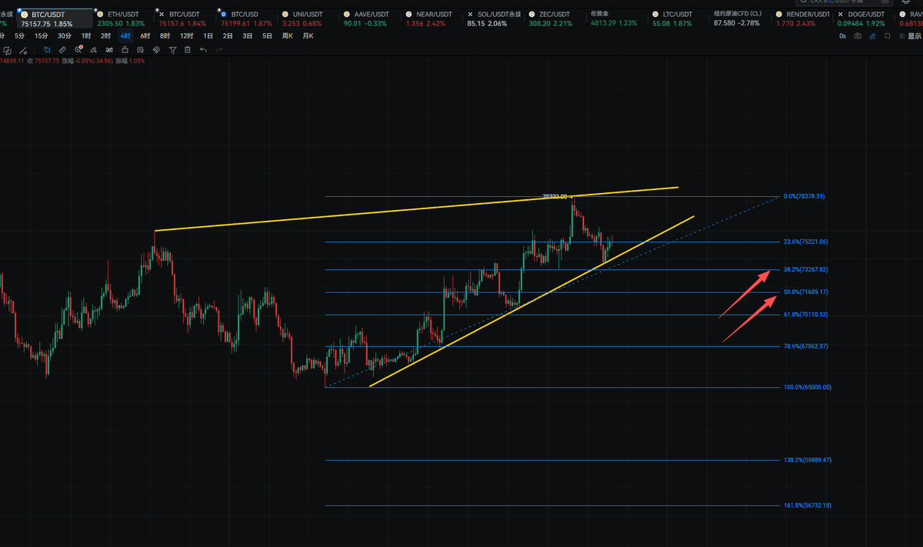Click the 0s refresh timer label
This screenshot has width=923, height=547.
point(843,36)
